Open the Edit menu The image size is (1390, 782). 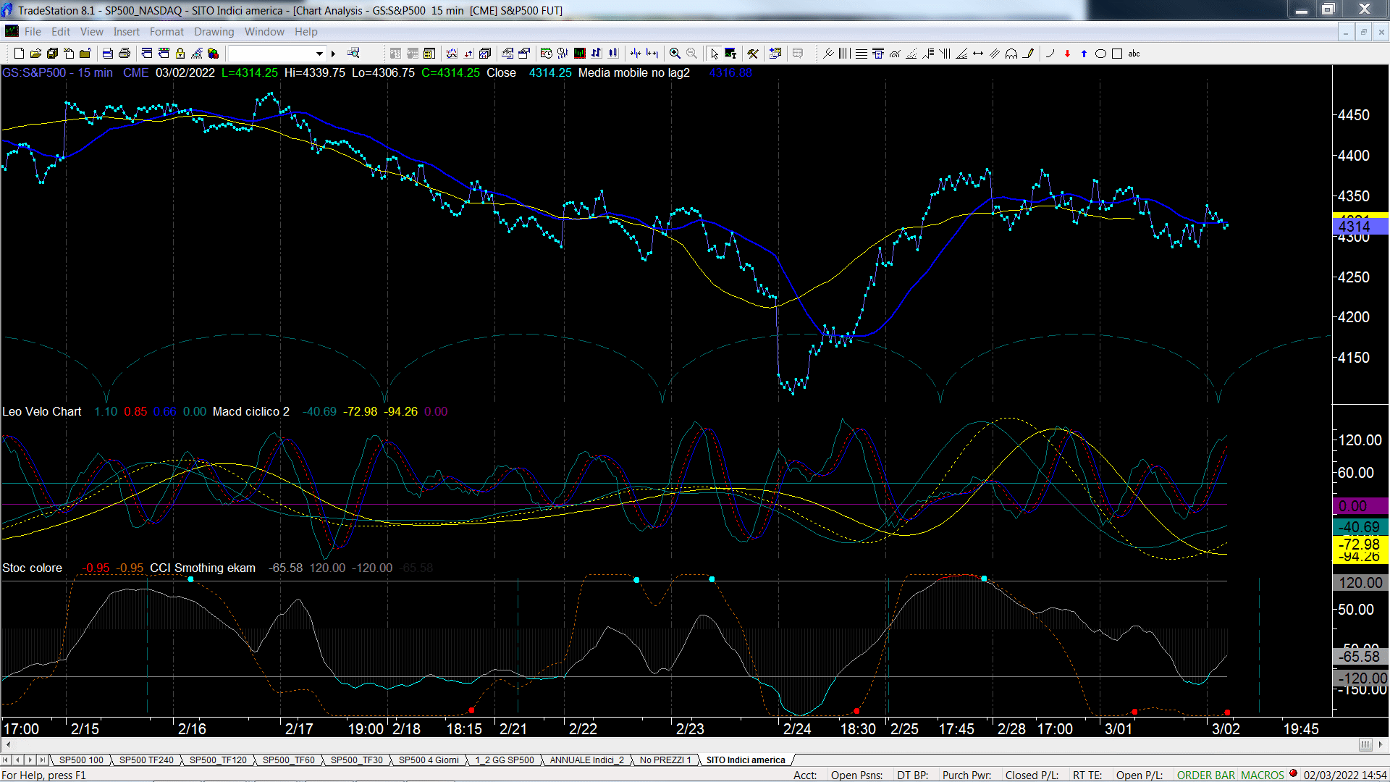[61, 32]
